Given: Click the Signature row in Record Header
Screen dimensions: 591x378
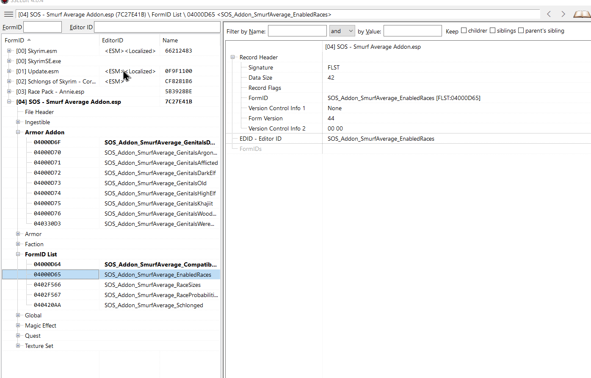Looking at the screenshot, I should pyautogui.click(x=408, y=67).
